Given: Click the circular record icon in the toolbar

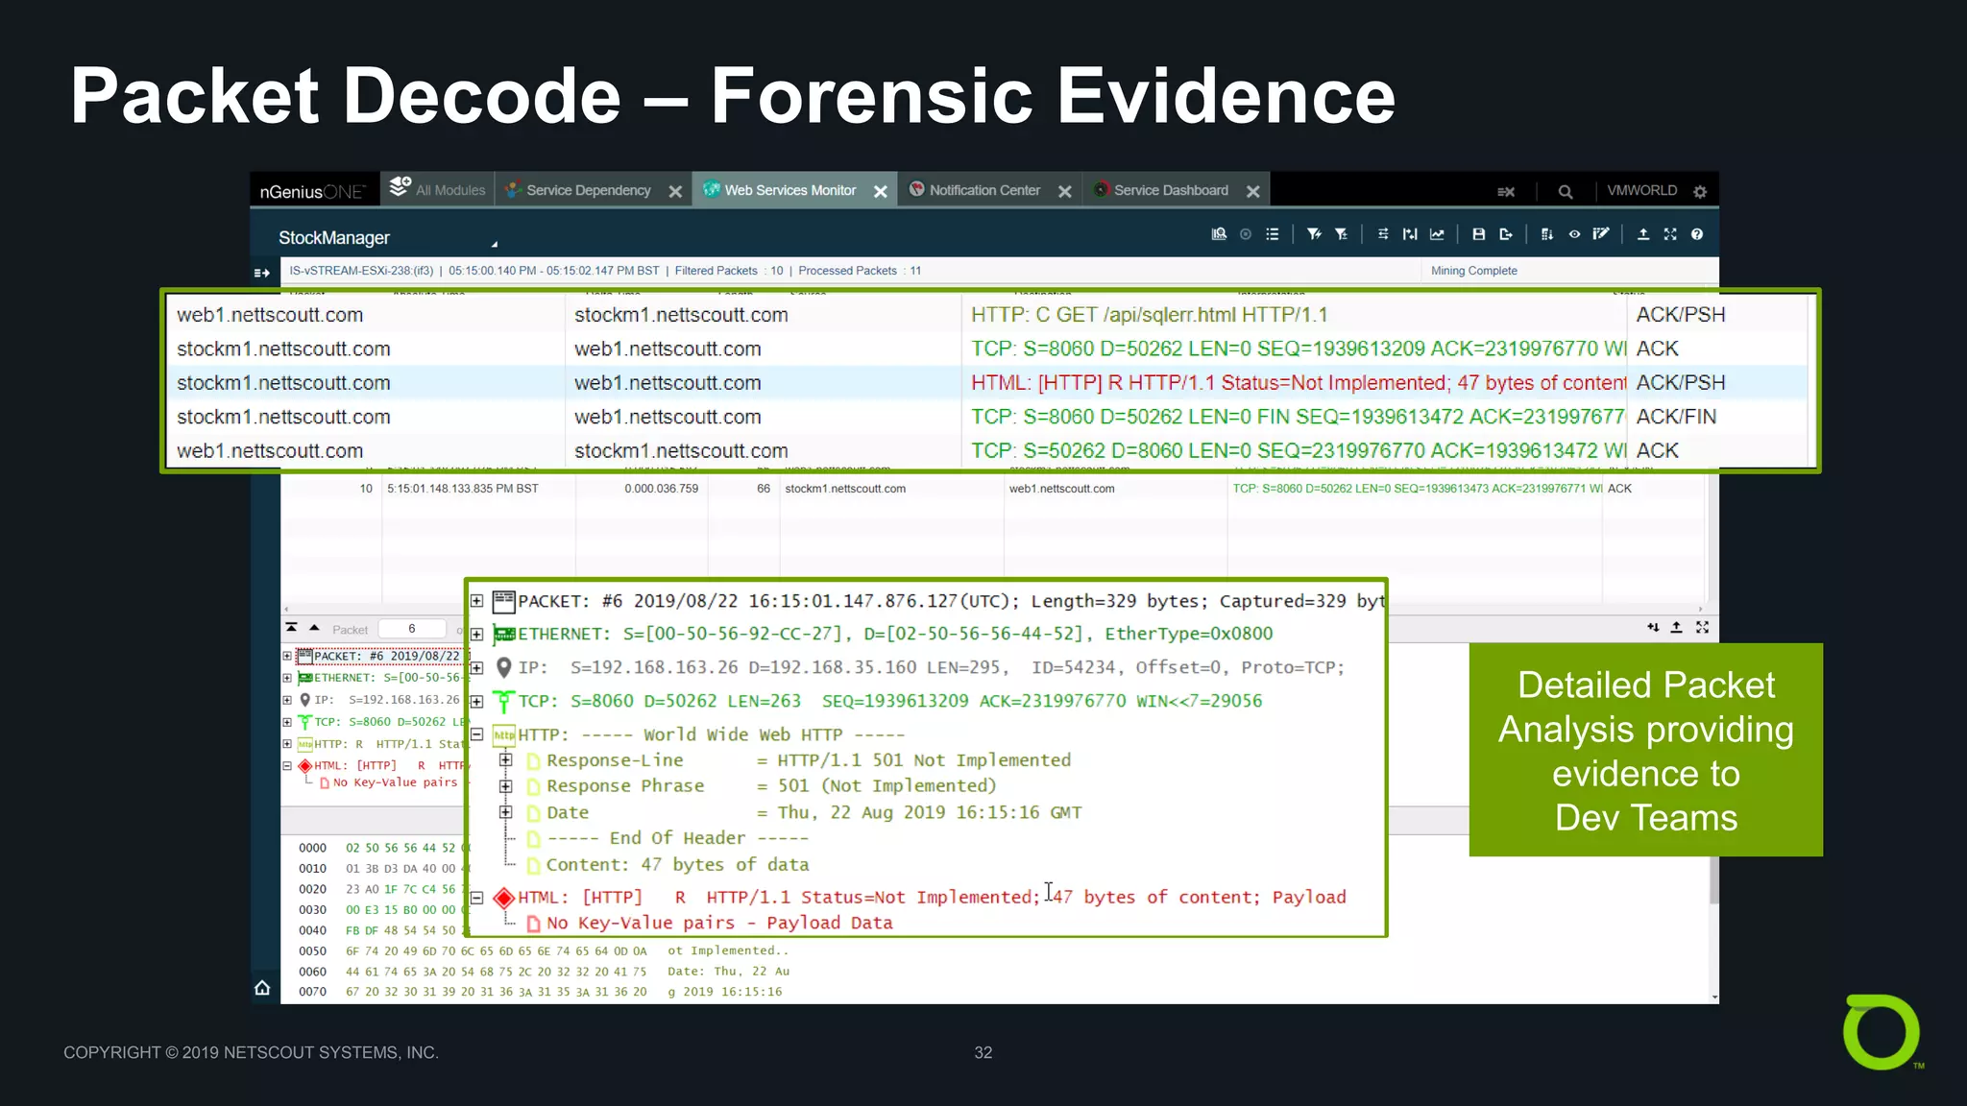Looking at the screenshot, I should pos(1246,234).
